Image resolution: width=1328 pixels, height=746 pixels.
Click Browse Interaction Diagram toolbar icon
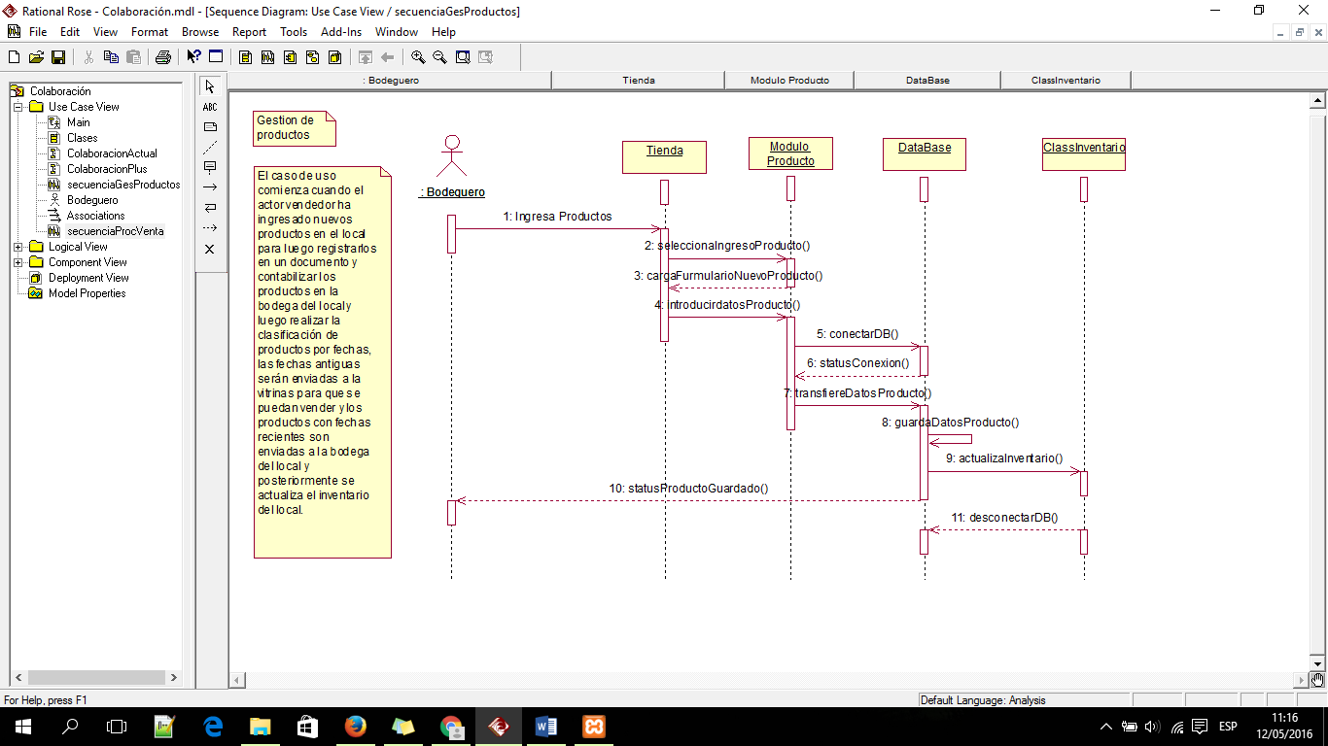pos(268,57)
